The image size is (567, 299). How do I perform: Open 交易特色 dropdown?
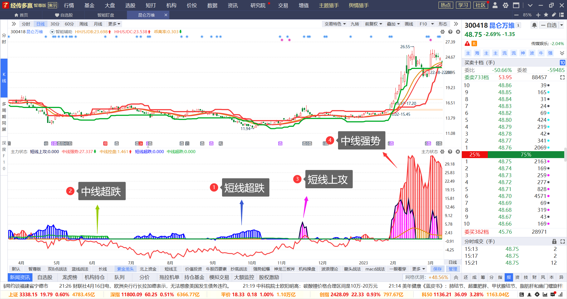click(335, 24)
